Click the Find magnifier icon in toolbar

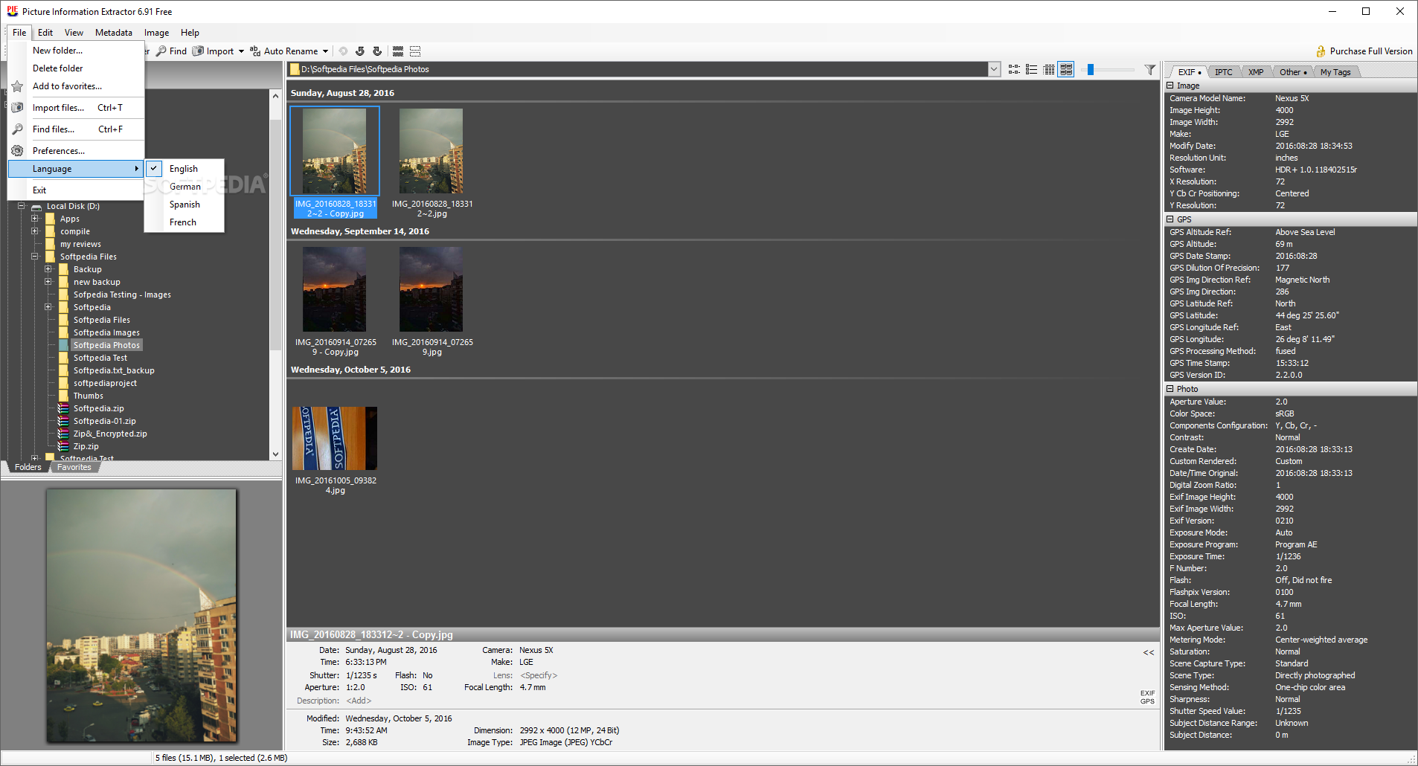(161, 51)
